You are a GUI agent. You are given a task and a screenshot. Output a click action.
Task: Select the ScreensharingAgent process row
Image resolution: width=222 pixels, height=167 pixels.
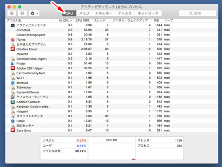pyautogui.click(x=111, y=35)
